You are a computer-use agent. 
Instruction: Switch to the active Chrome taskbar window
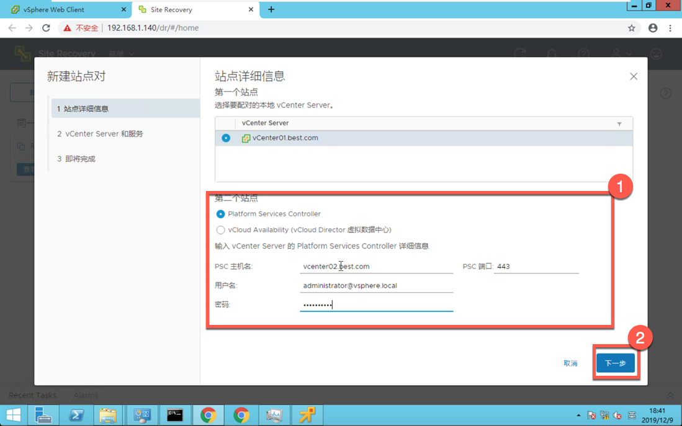pyautogui.click(x=209, y=415)
